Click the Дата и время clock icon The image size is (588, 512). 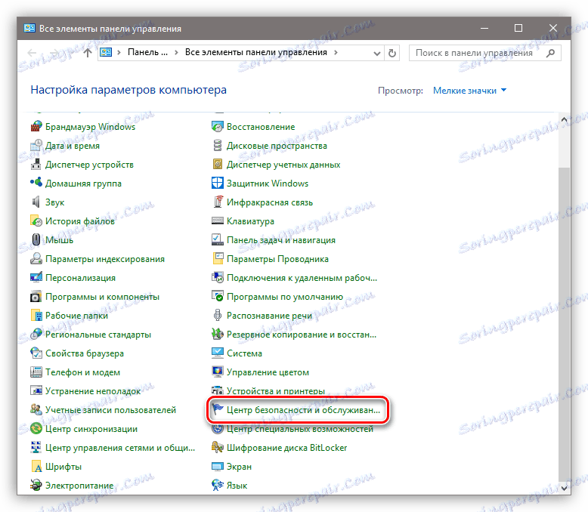tap(36, 146)
